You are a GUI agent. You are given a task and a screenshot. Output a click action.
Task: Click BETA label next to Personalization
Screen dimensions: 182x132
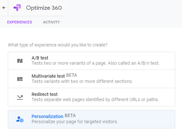[x=70, y=115]
